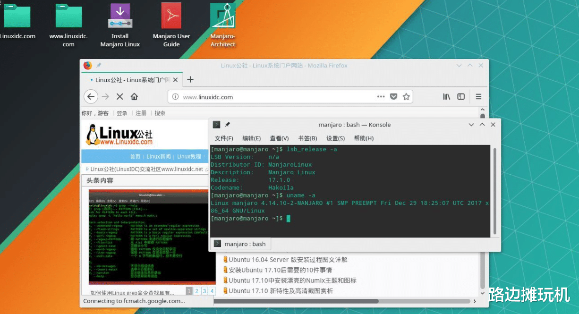Screen dimensions: 579x314
Task: Pin the Konsole window with the pin toggle
Action: pyautogui.click(x=227, y=124)
